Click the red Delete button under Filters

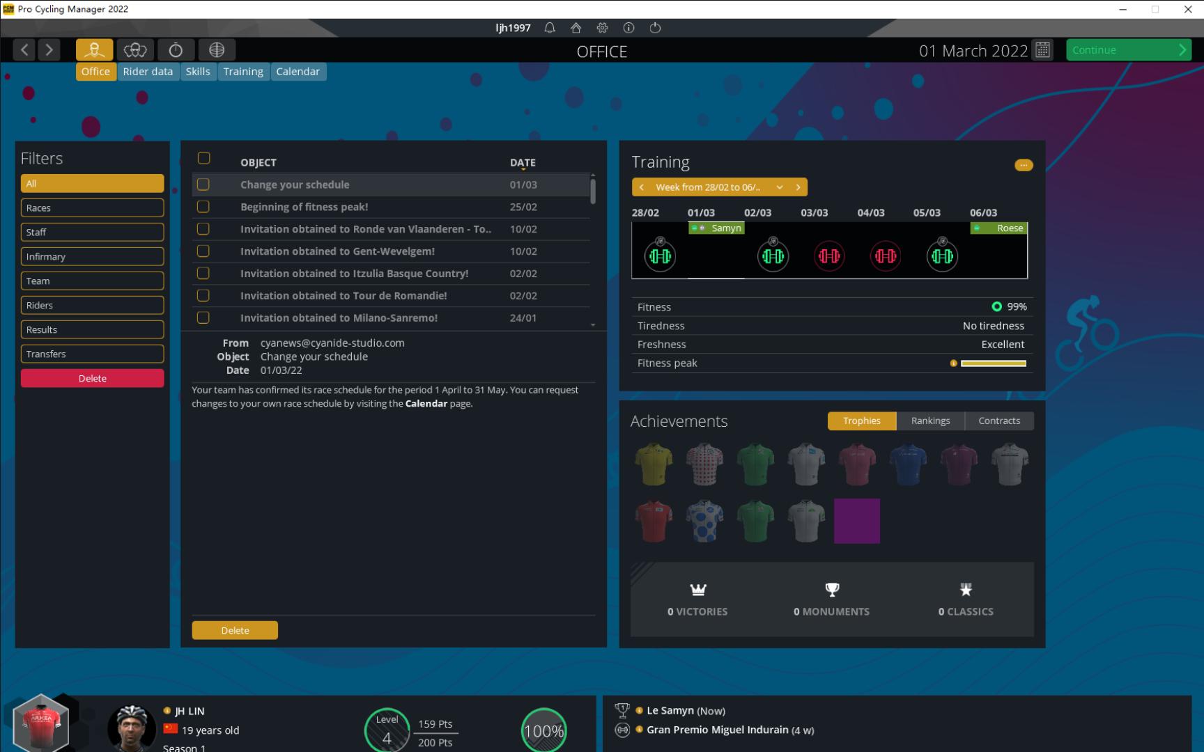92,378
